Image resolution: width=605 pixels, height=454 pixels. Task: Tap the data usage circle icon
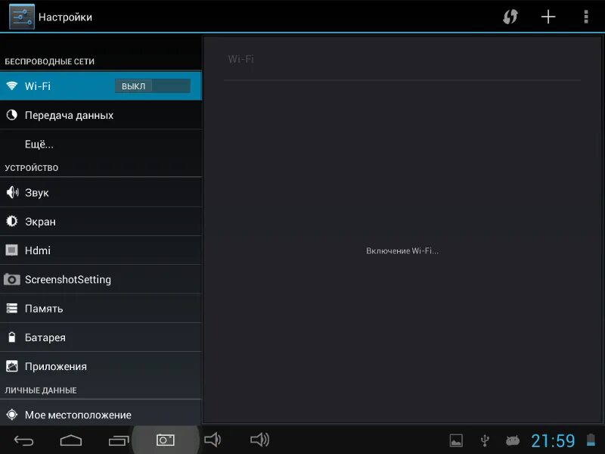click(12, 115)
